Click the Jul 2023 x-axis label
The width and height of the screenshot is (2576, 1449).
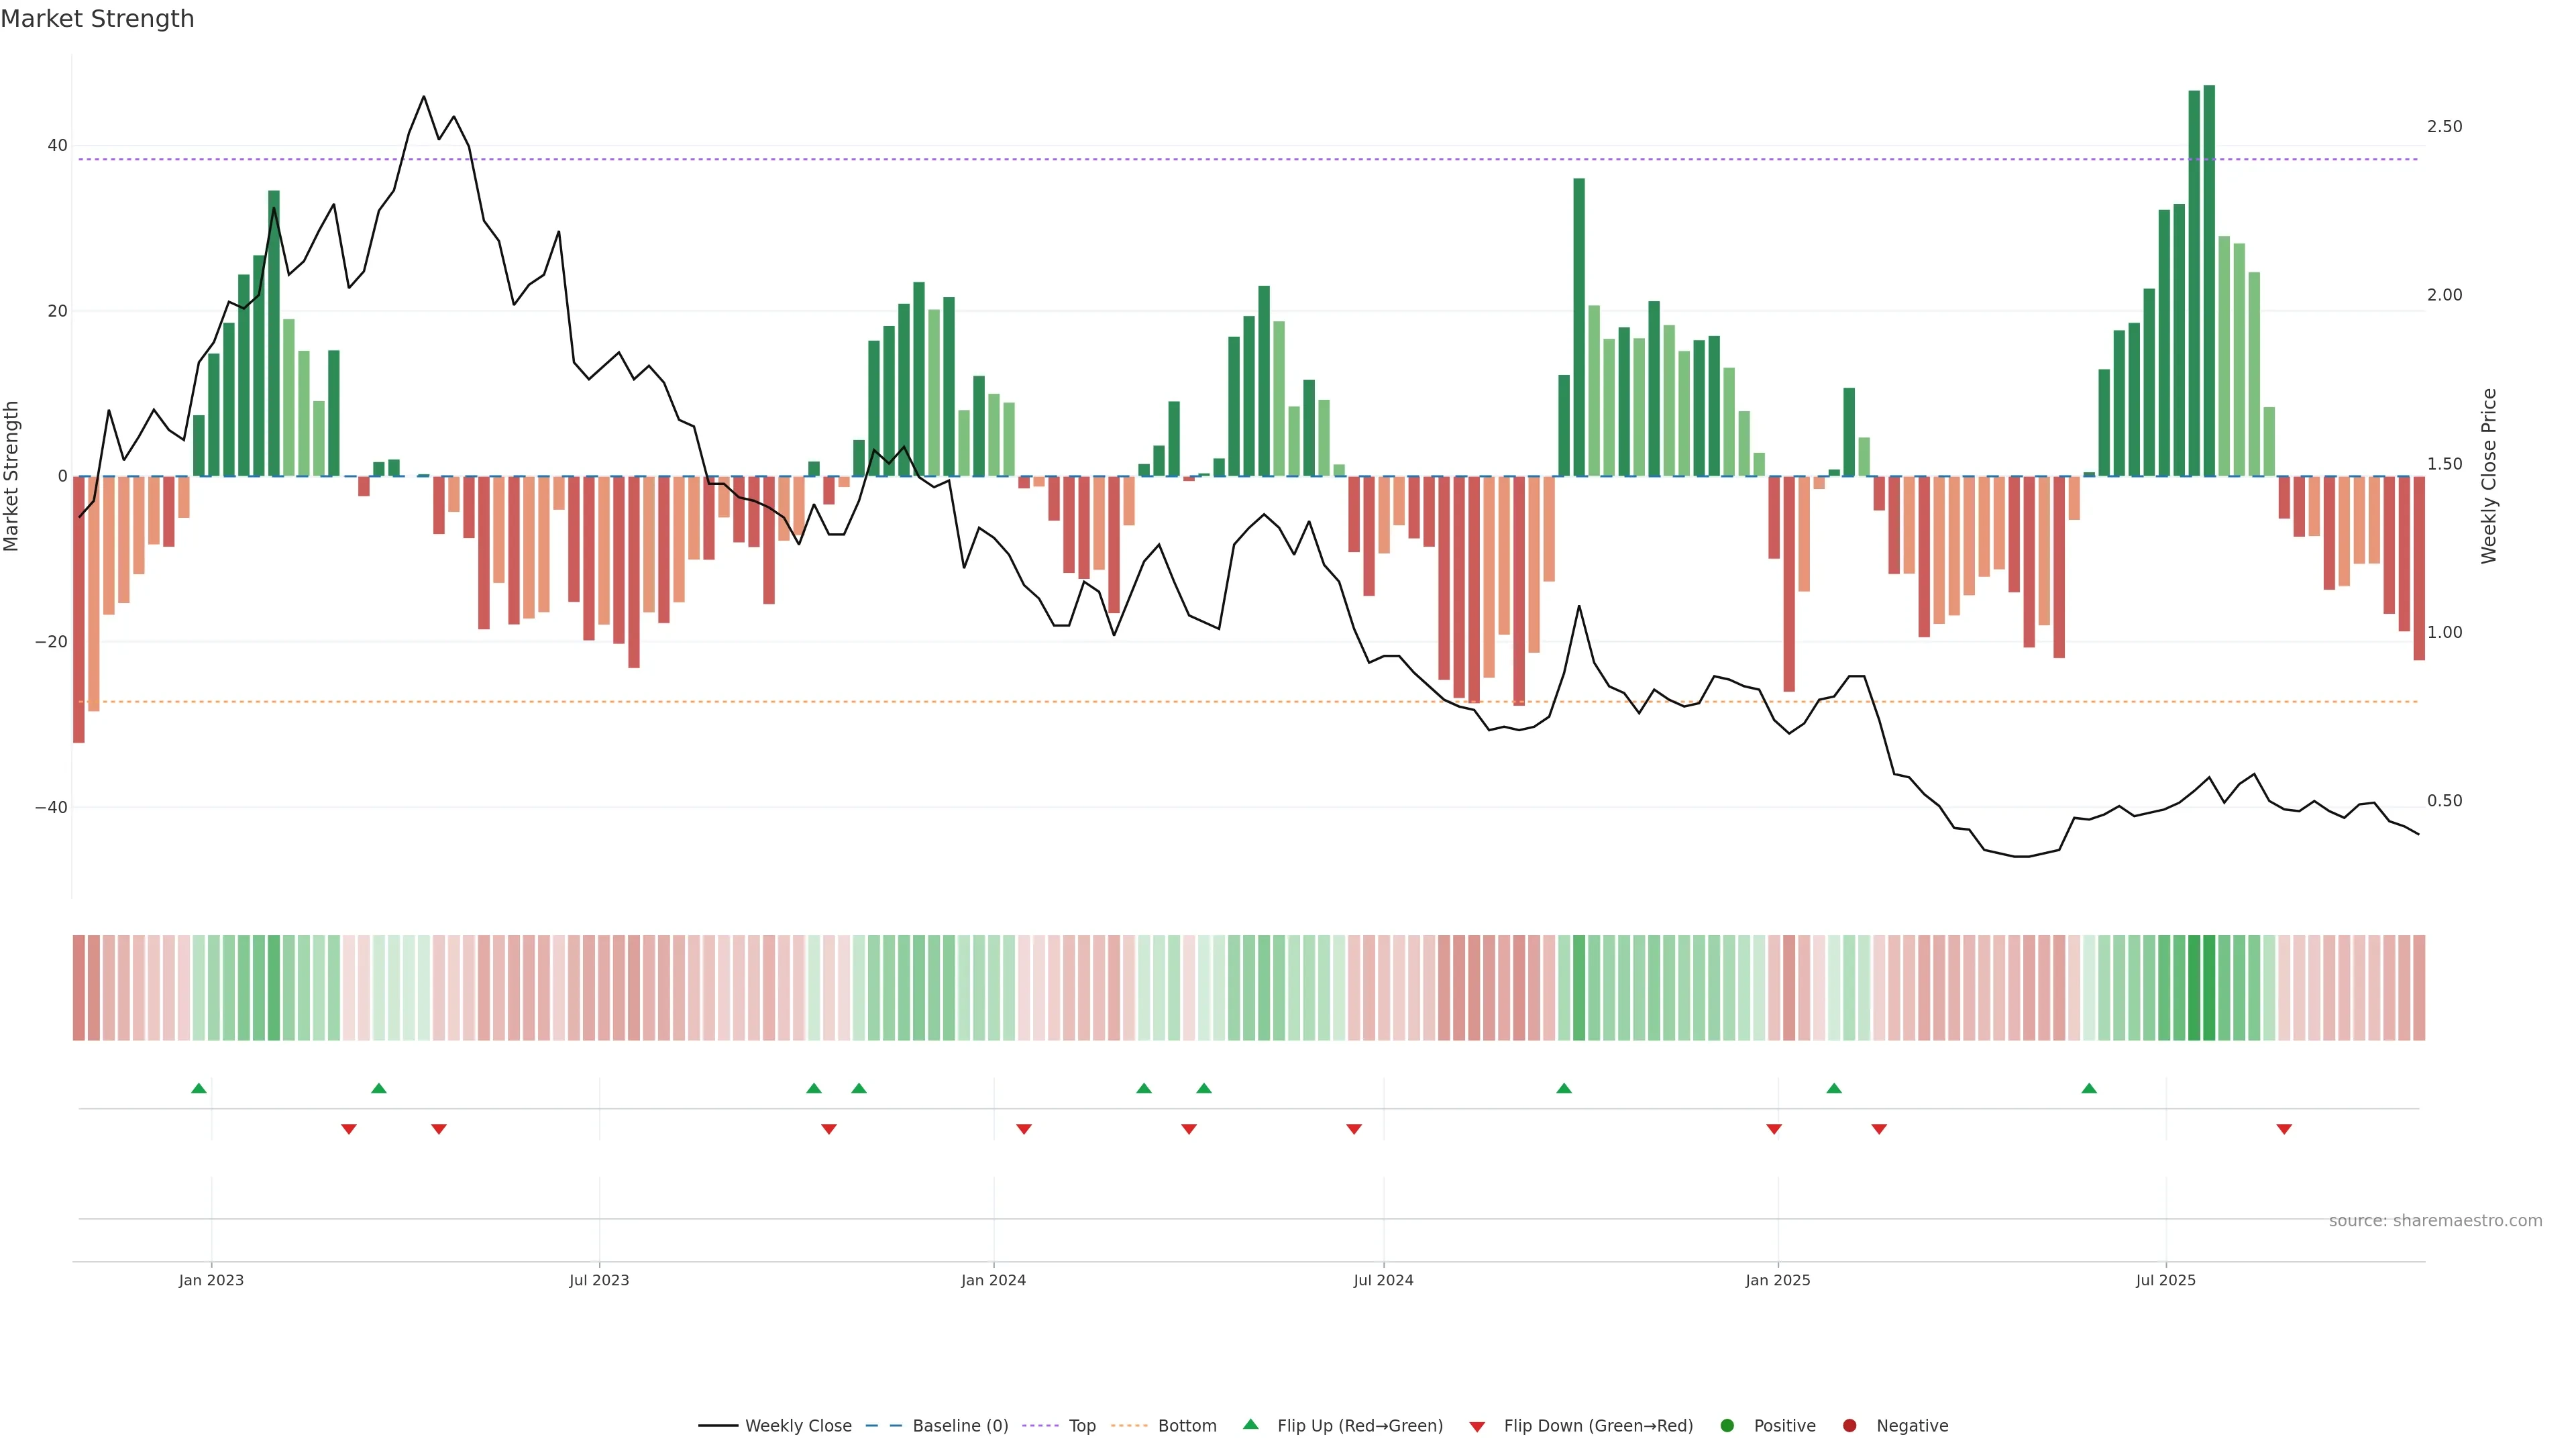599,1280
